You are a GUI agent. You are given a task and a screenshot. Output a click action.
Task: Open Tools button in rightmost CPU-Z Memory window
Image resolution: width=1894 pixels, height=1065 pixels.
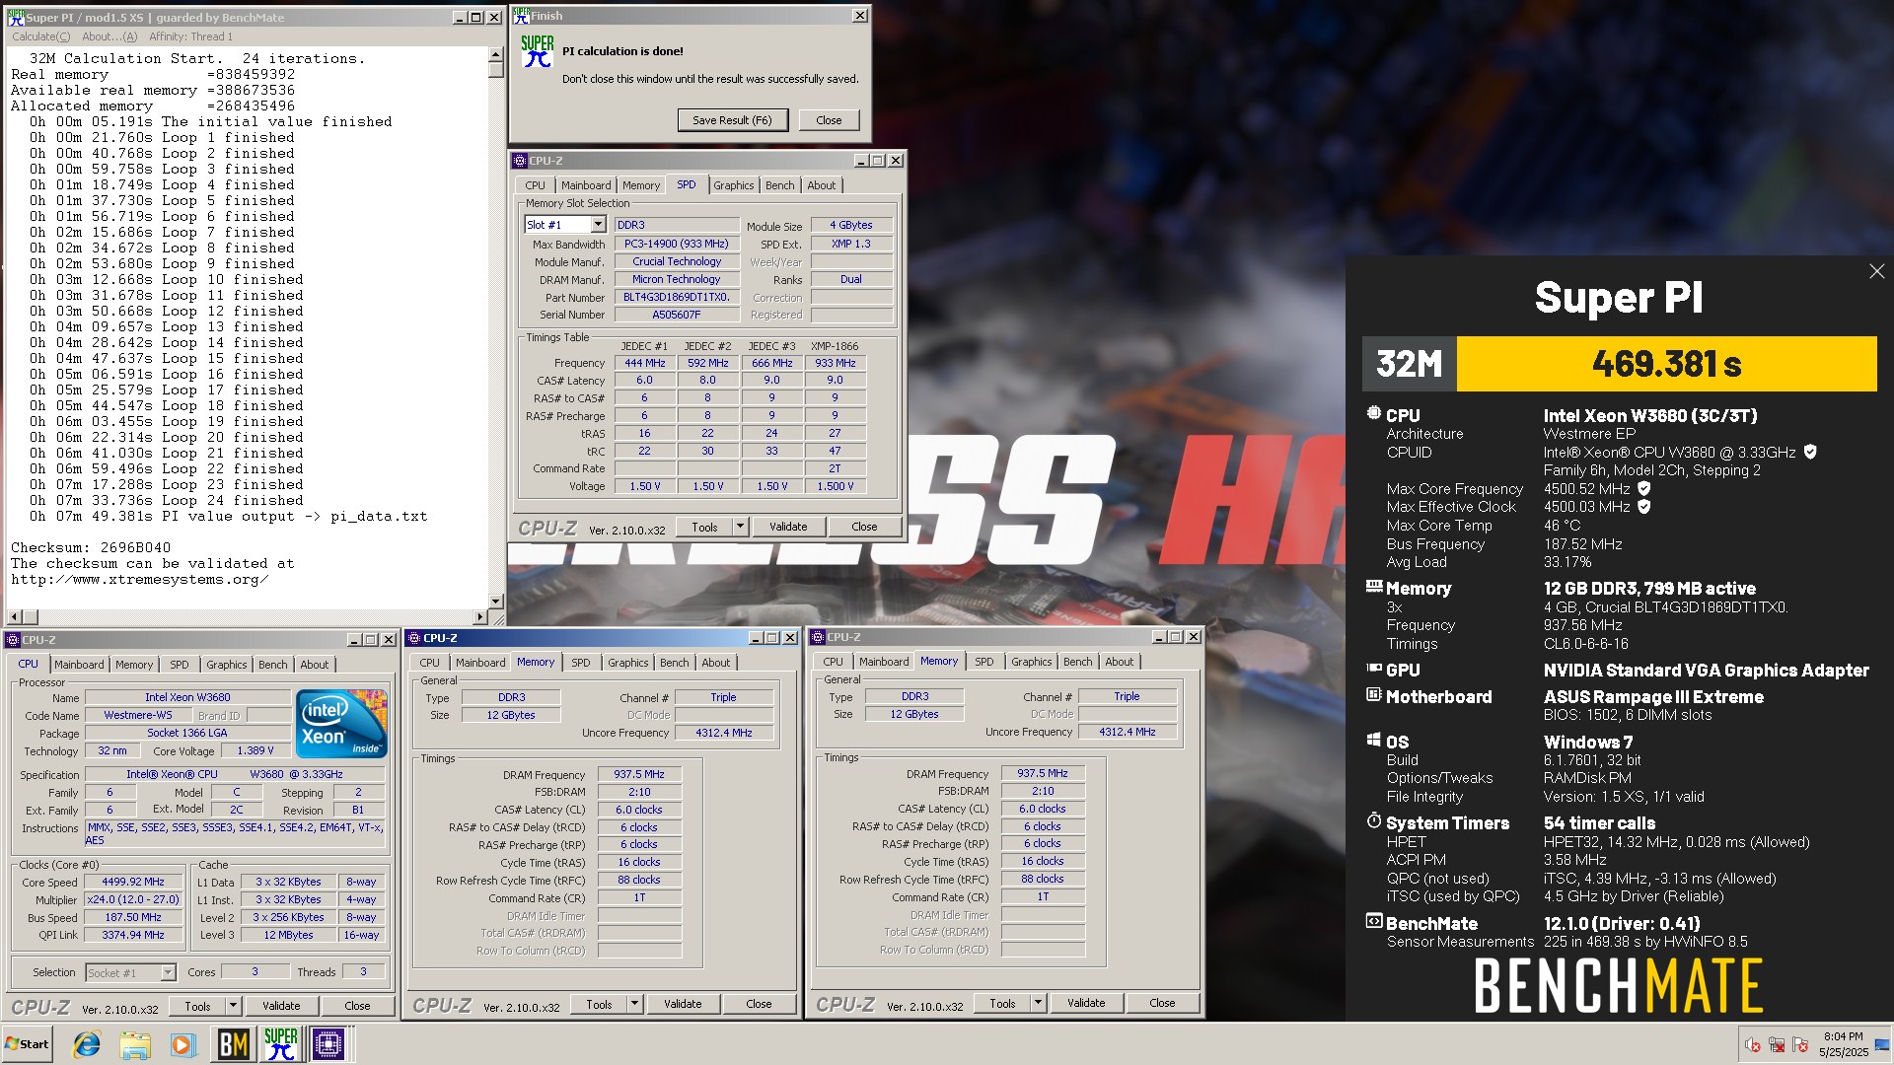(1002, 1003)
